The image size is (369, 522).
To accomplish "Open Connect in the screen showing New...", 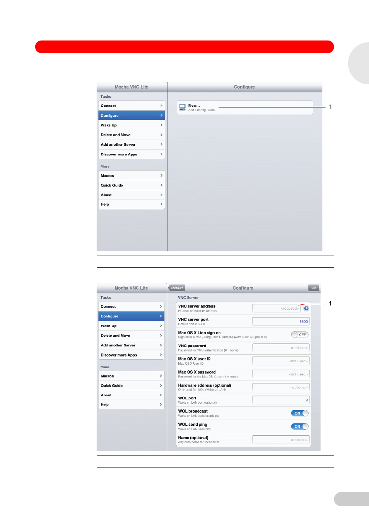I will (132, 106).
